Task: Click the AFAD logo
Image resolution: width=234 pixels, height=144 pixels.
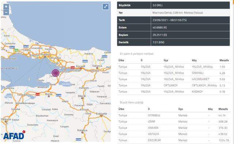Action: coord(14,136)
